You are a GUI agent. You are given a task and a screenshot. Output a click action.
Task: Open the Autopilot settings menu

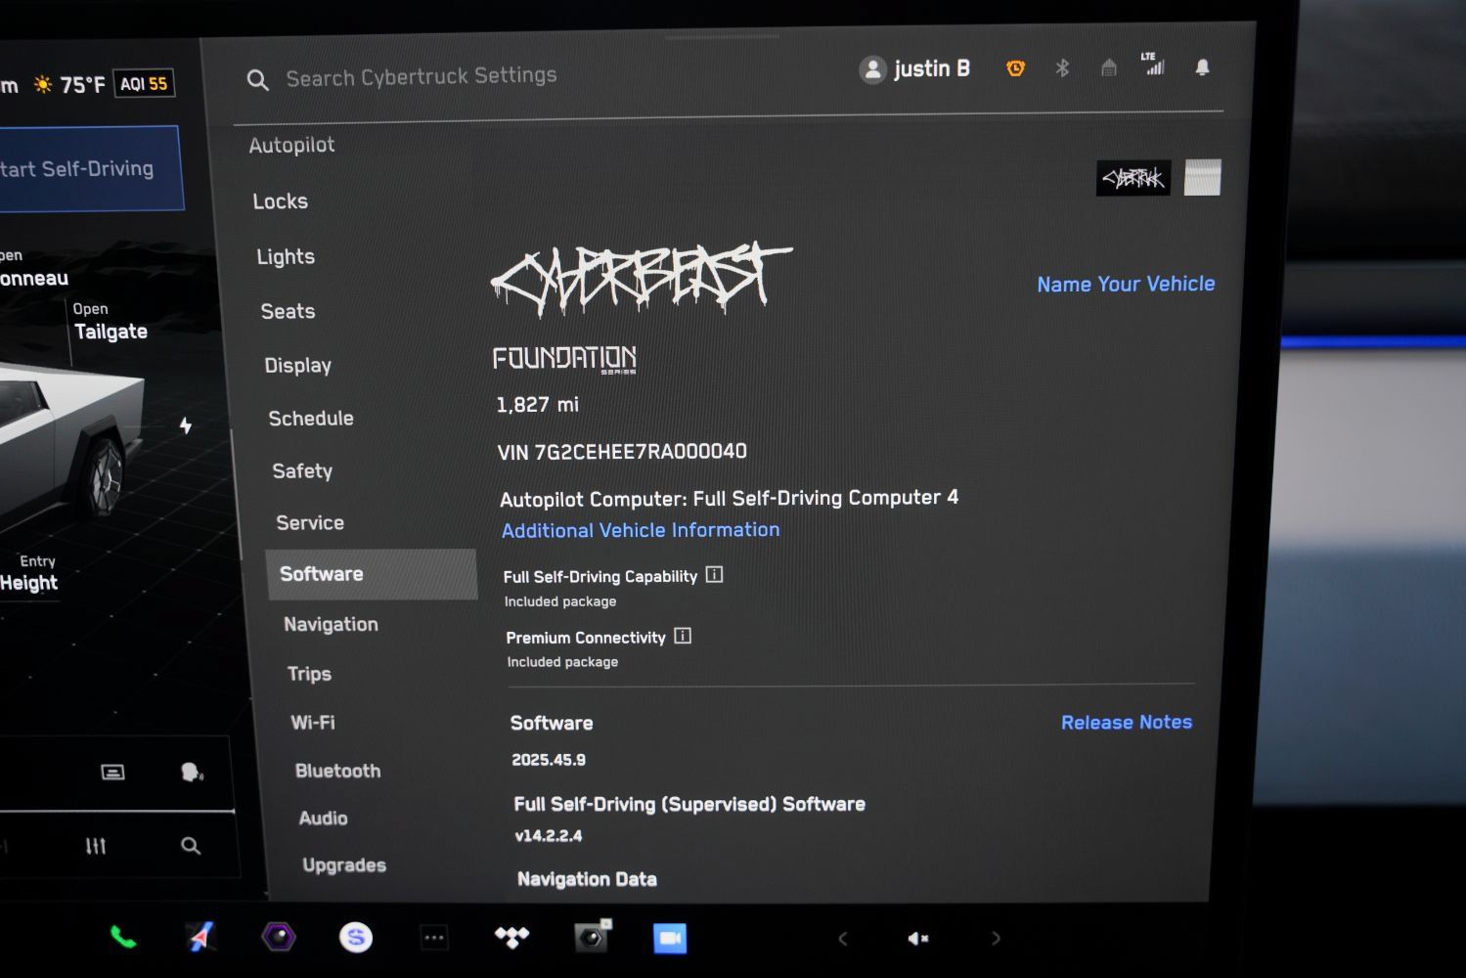pos(291,145)
